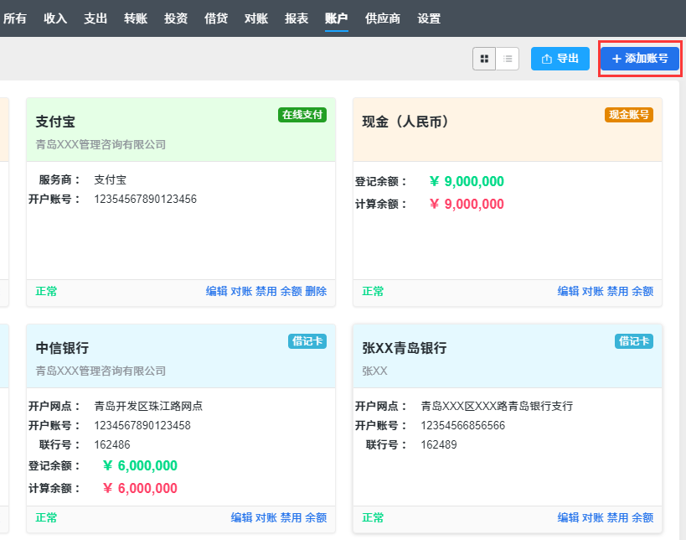Image resolution: width=686 pixels, height=540 pixels.
Task: Switch to grid card view
Action: pyautogui.click(x=484, y=59)
